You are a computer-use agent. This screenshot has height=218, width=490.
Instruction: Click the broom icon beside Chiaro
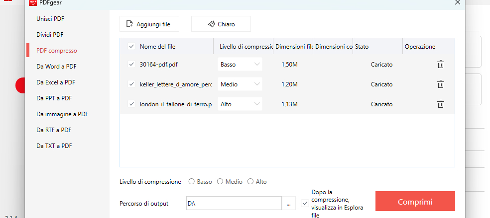coord(211,24)
